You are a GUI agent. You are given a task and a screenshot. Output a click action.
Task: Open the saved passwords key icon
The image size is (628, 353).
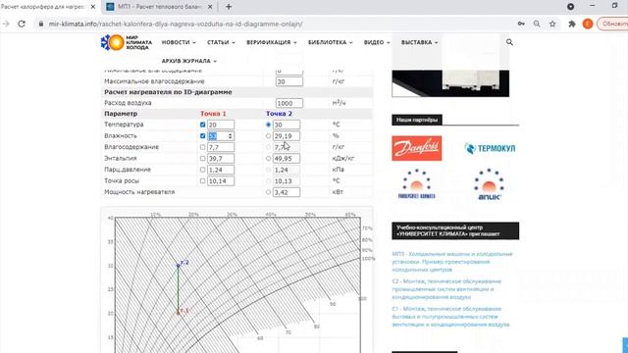click(521, 24)
